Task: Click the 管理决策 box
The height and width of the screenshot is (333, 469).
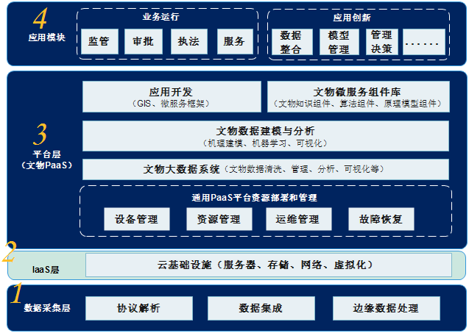Action: [381, 43]
